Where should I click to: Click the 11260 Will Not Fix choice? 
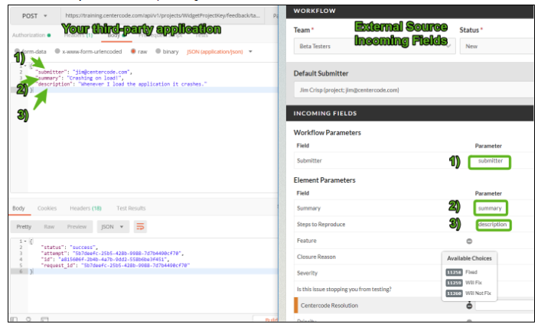(468, 293)
